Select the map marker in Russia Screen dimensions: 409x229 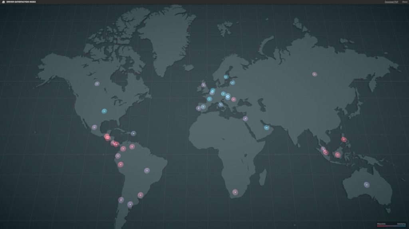314,74
